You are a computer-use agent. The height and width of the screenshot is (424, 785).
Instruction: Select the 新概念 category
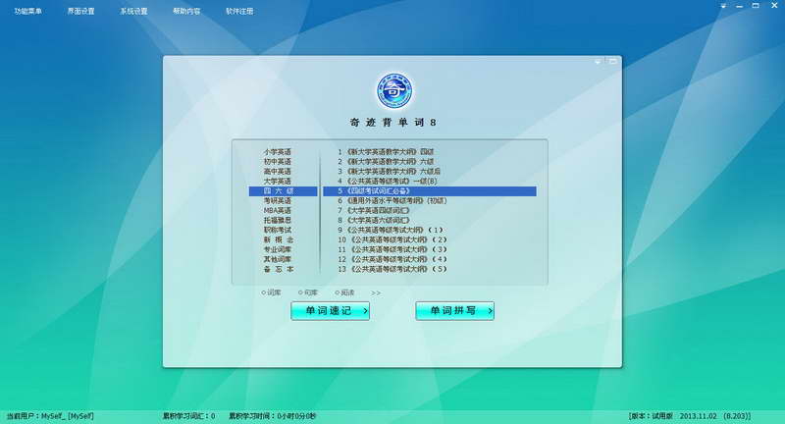[x=279, y=239]
